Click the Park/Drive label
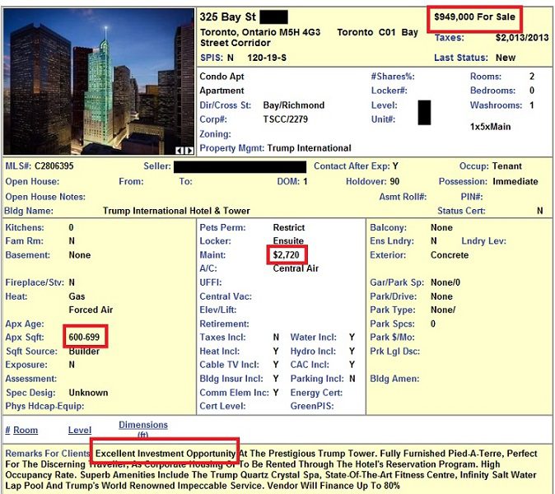This screenshot has width=555, height=494. coord(394,296)
